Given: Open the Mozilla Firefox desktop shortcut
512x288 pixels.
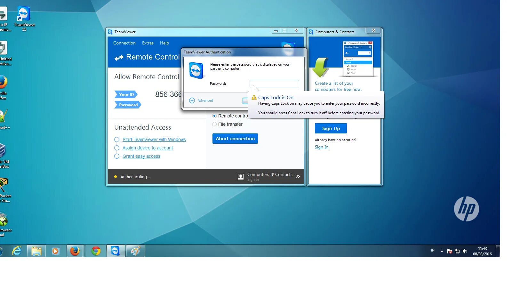Looking at the screenshot, I should (x=3, y=87).
